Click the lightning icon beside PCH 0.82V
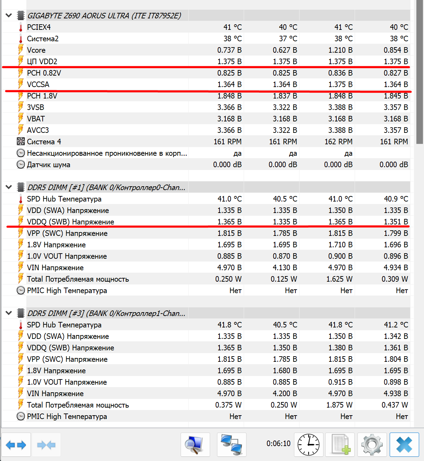 (21, 73)
